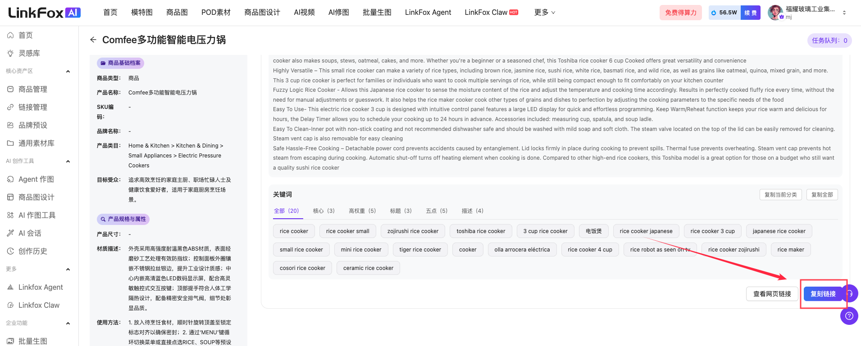
Task: Click the 查看网页链接 button
Action: coord(772,294)
